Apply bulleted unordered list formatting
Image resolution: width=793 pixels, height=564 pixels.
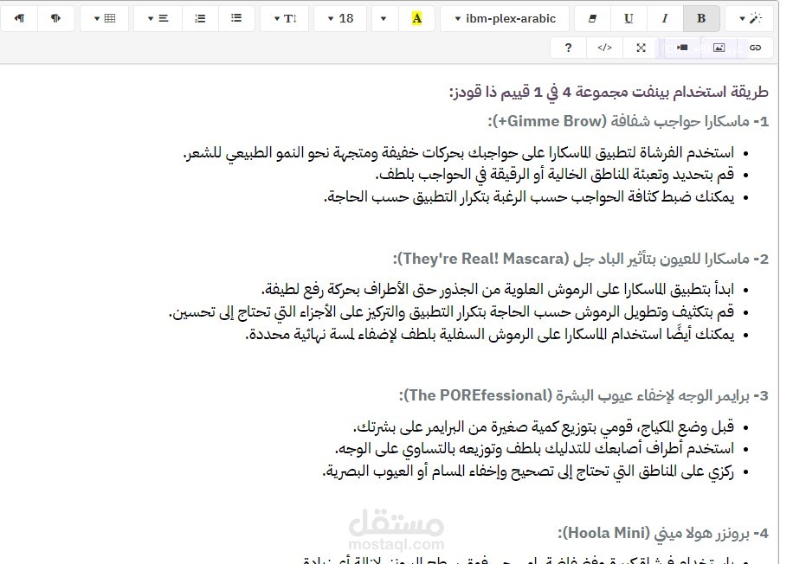[236, 18]
